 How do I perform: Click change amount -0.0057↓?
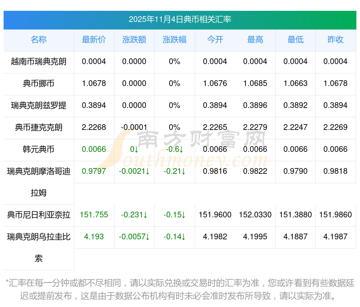(134, 236)
